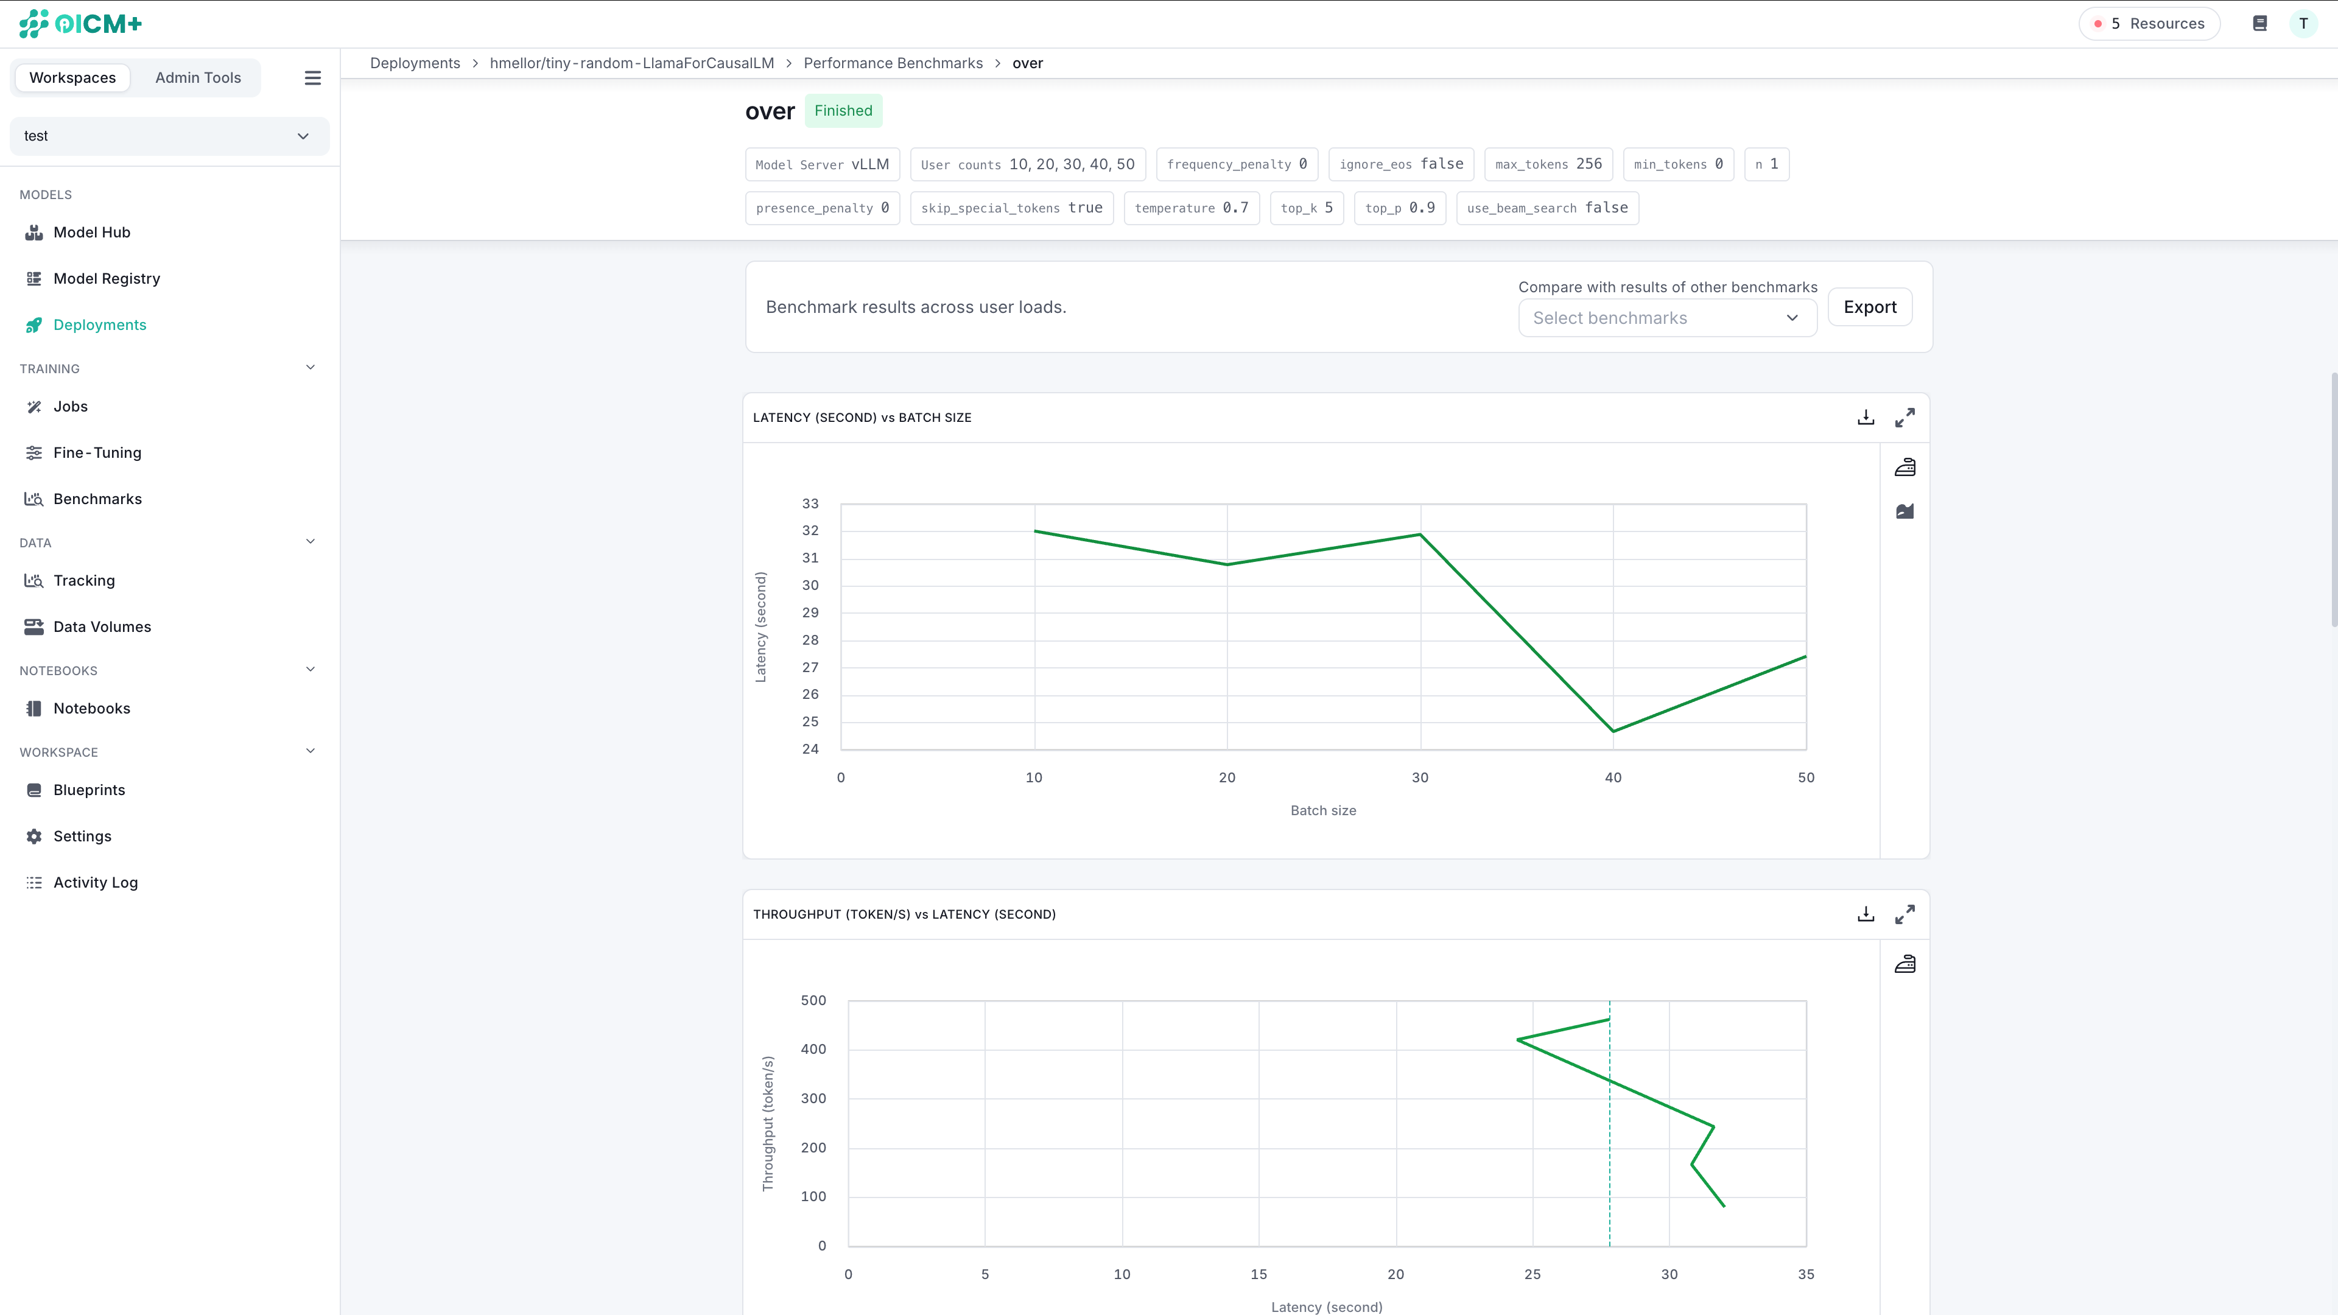Click the Benchmarks chart icon
Image resolution: width=2338 pixels, height=1315 pixels.
click(x=33, y=499)
